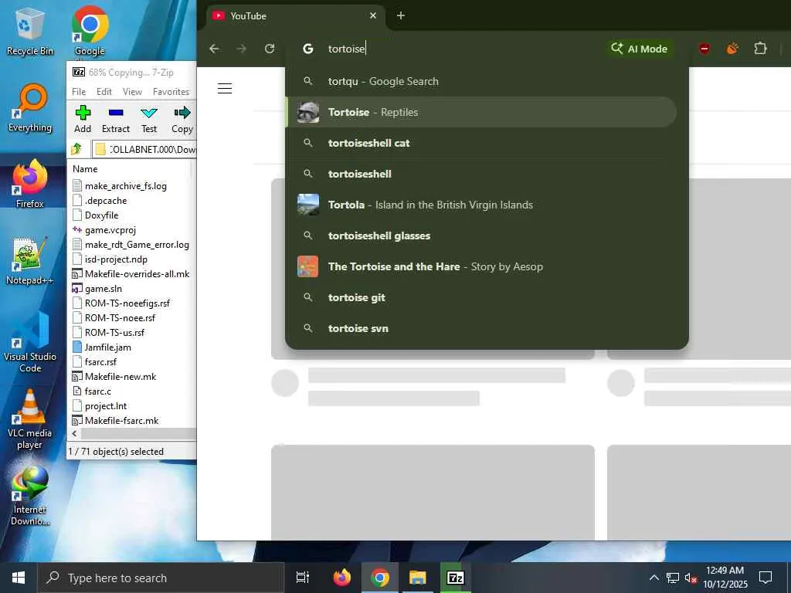Click the Google G search engine icon

click(x=307, y=49)
